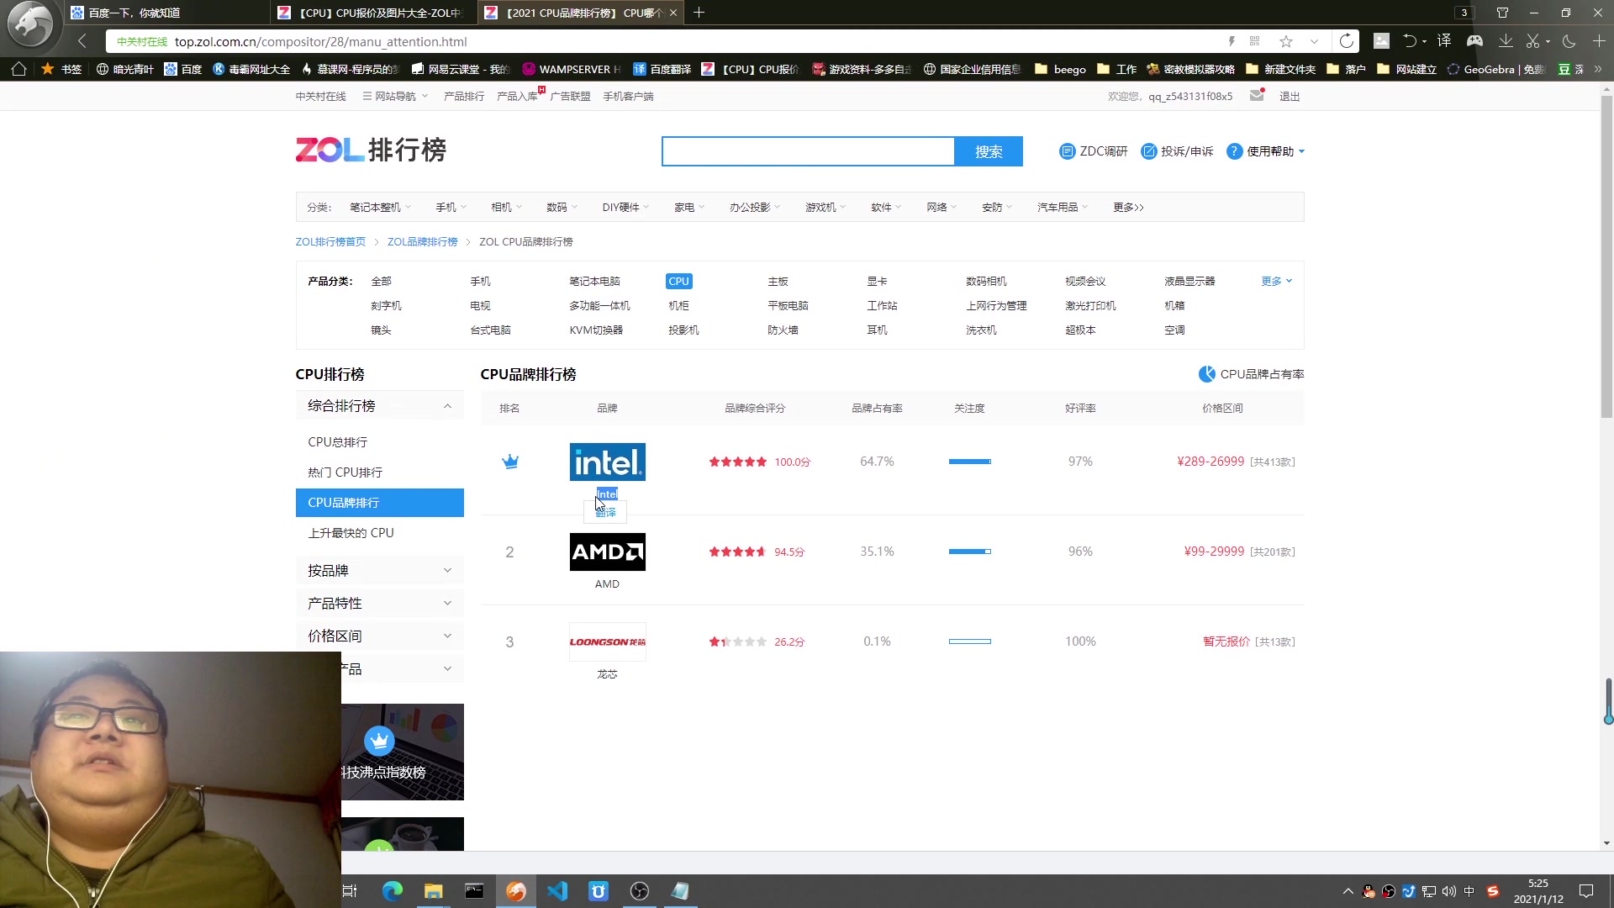1614x908 pixels.
Task: Open Microsoft Edge from taskbar
Action: (393, 891)
